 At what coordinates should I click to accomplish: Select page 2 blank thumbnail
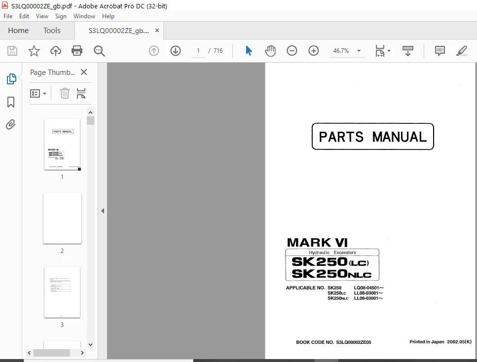click(x=62, y=218)
